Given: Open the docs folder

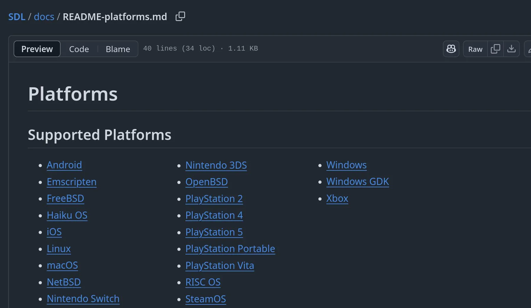Looking at the screenshot, I should point(44,17).
